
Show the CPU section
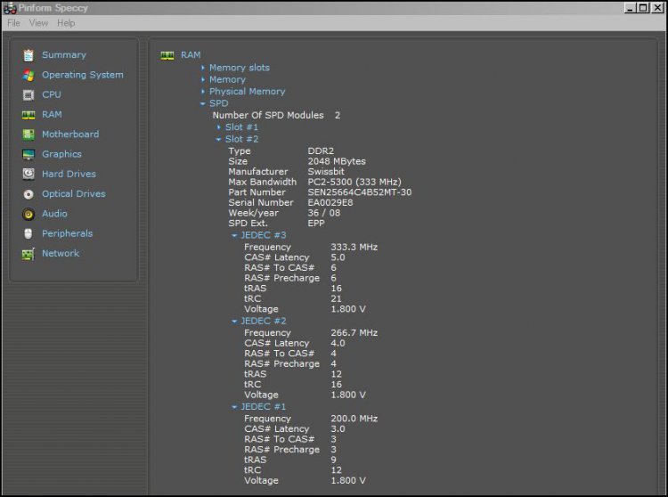(52, 94)
